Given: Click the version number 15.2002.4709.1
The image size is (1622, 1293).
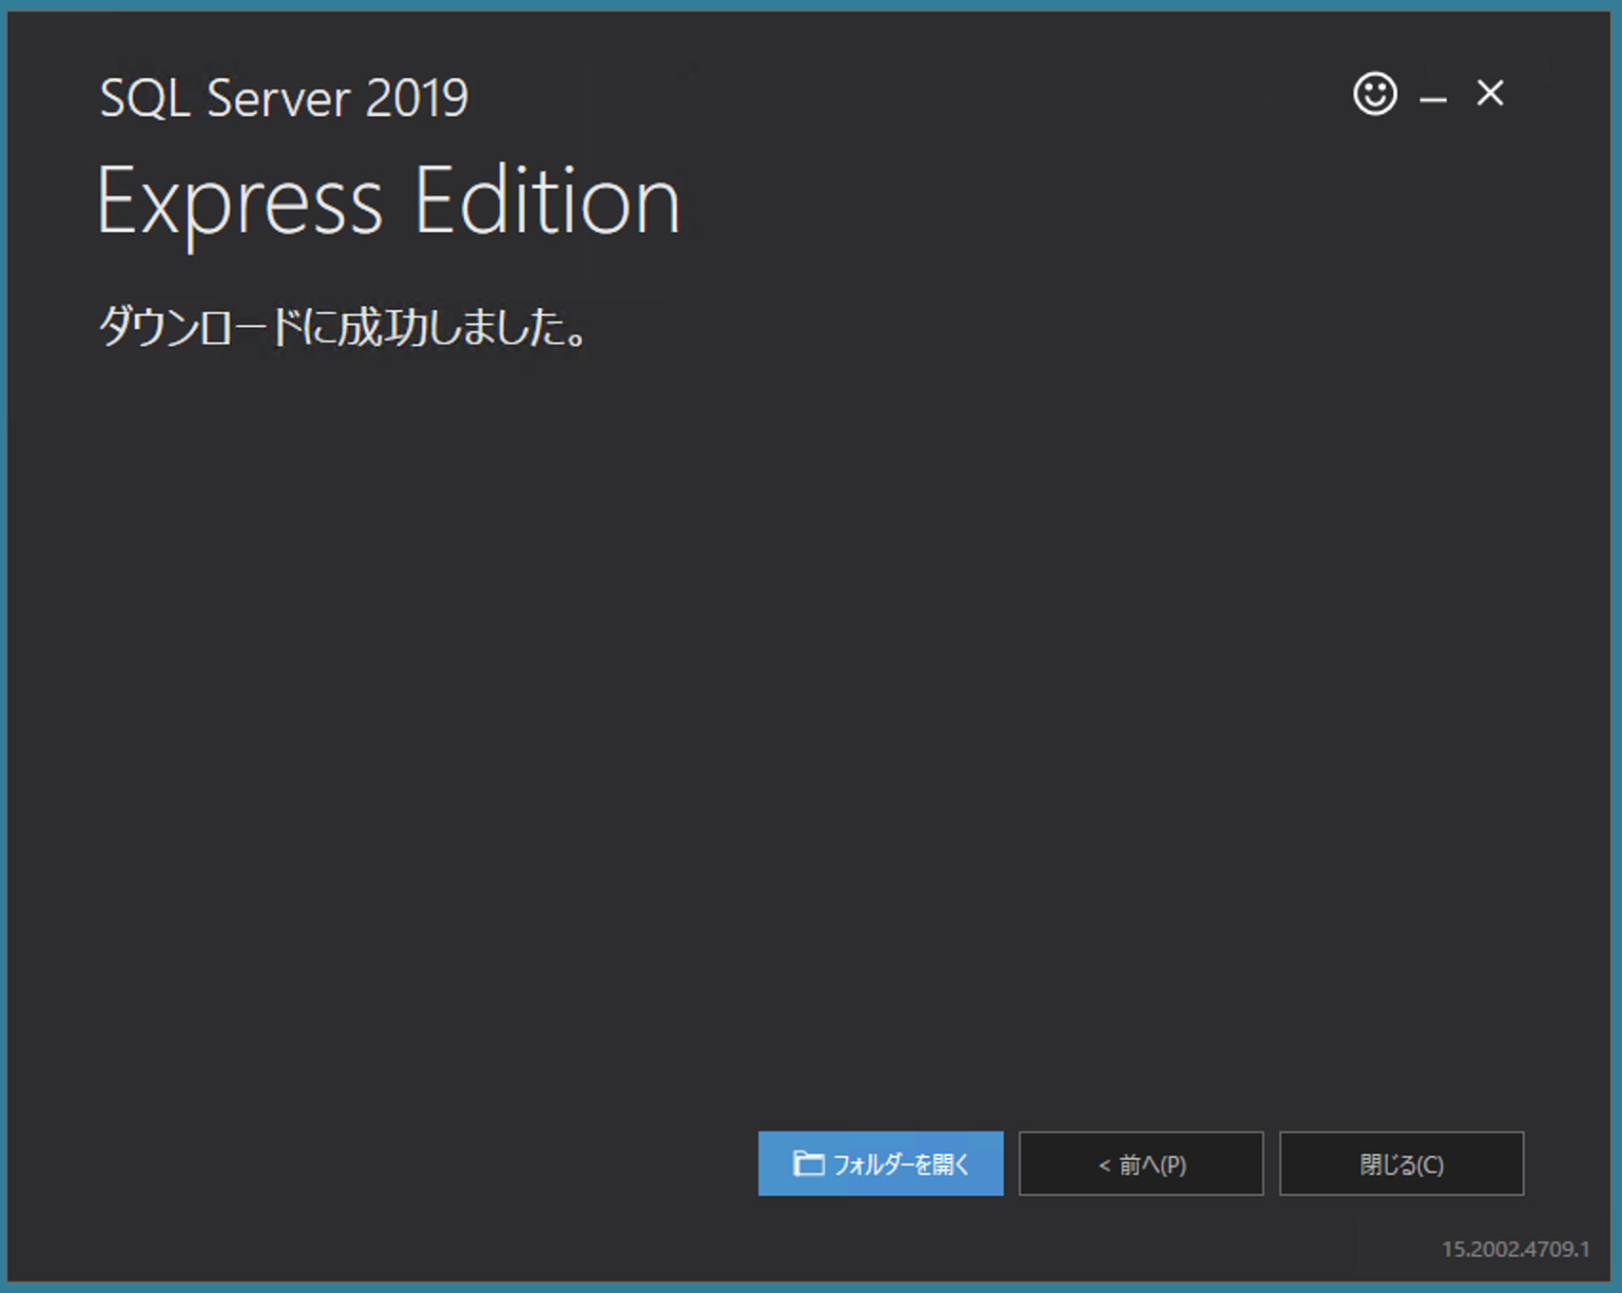Looking at the screenshot, I should point(1516,1249).
